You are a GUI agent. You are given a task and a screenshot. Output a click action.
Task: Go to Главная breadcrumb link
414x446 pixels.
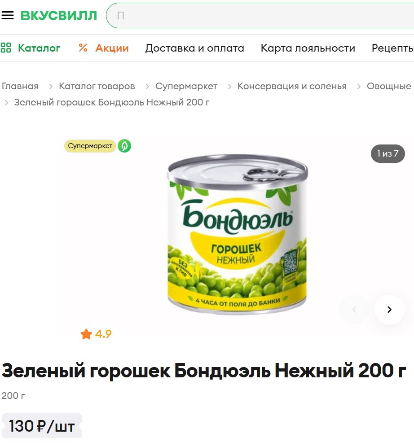(x=20, y=86)
